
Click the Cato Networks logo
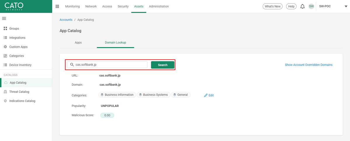pos(14,6)
